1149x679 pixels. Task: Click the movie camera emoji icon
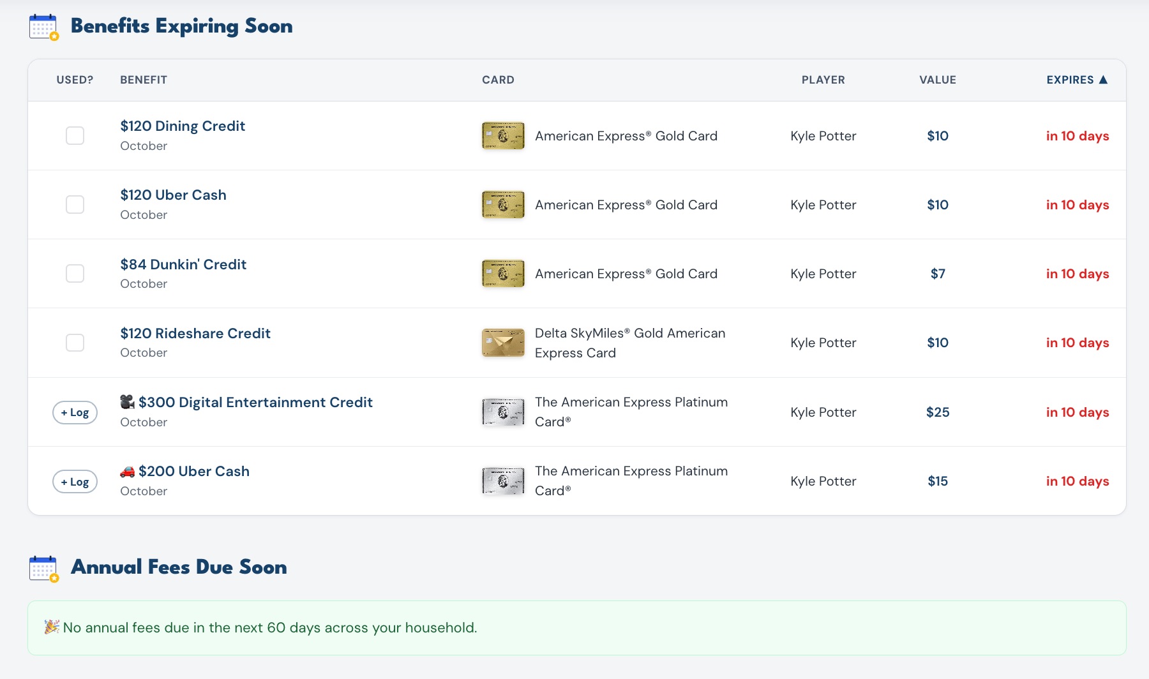pos(128,402)
